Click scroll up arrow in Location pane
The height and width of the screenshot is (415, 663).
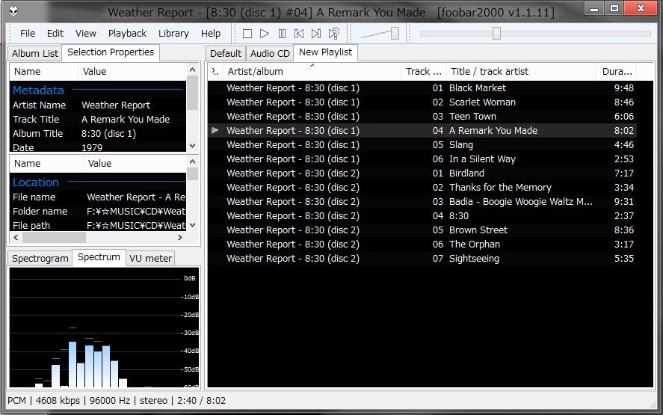coord(192,162)
